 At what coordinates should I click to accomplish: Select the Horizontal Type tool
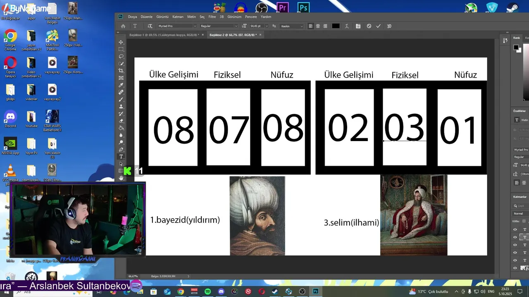[x=121, y=157]
